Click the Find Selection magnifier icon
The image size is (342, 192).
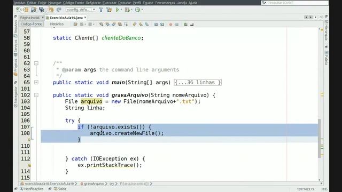pos(101,25)
